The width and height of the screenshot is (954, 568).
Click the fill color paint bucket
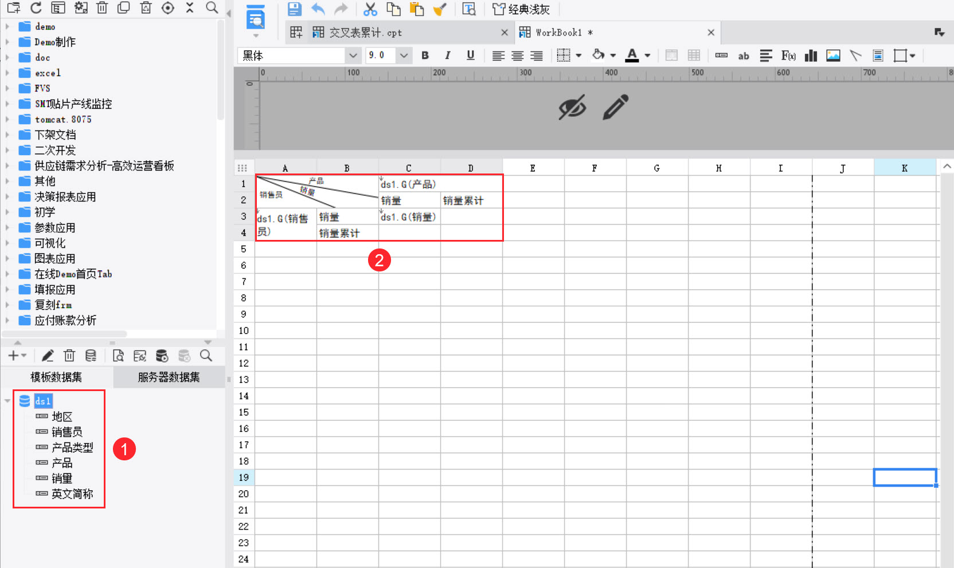pyautogui.click(x=599, y=55)
